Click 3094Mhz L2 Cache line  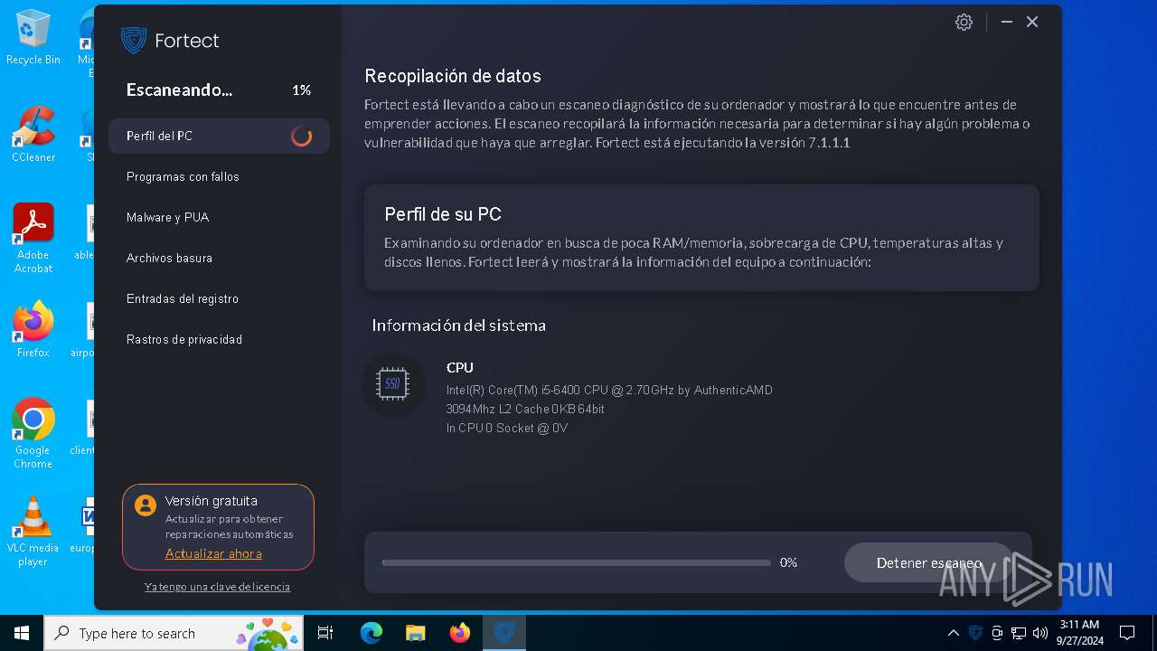coord(525,409)
